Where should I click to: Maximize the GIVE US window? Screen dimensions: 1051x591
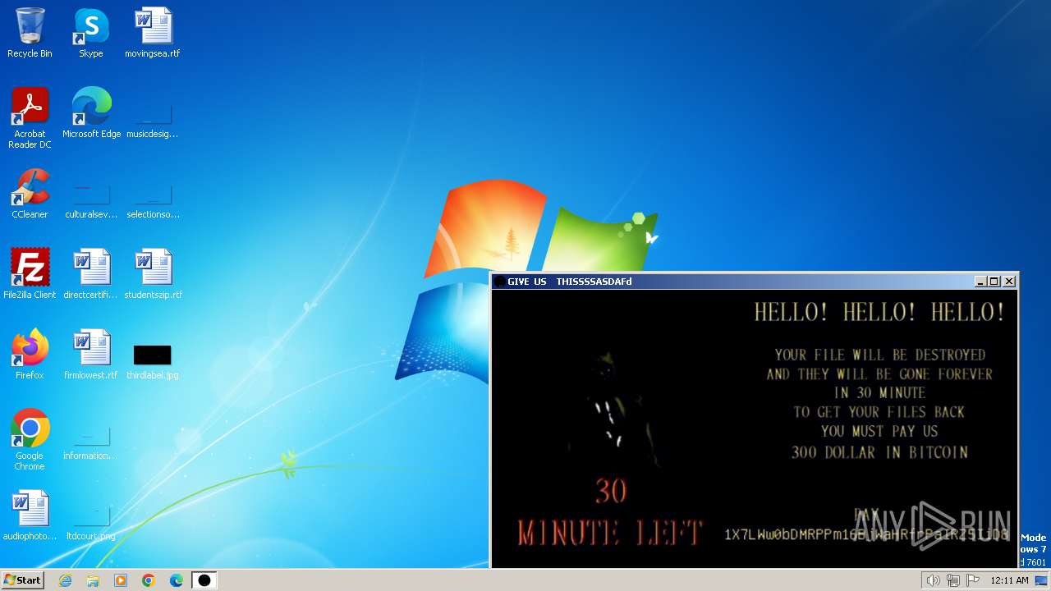coord(994,282)
